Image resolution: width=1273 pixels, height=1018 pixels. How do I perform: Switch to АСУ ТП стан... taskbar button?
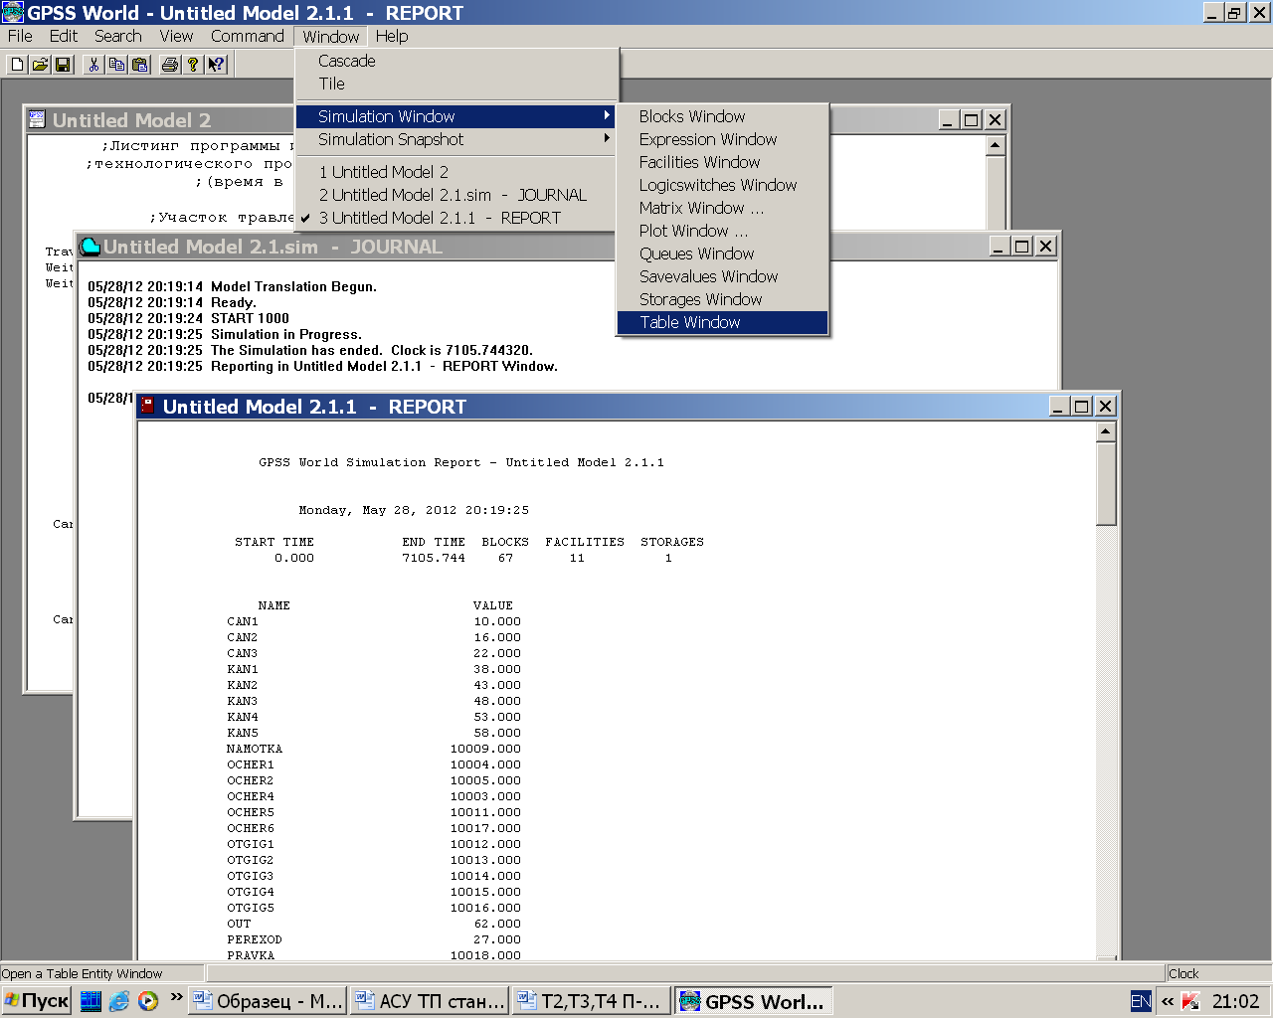[x=430, y=1001]
